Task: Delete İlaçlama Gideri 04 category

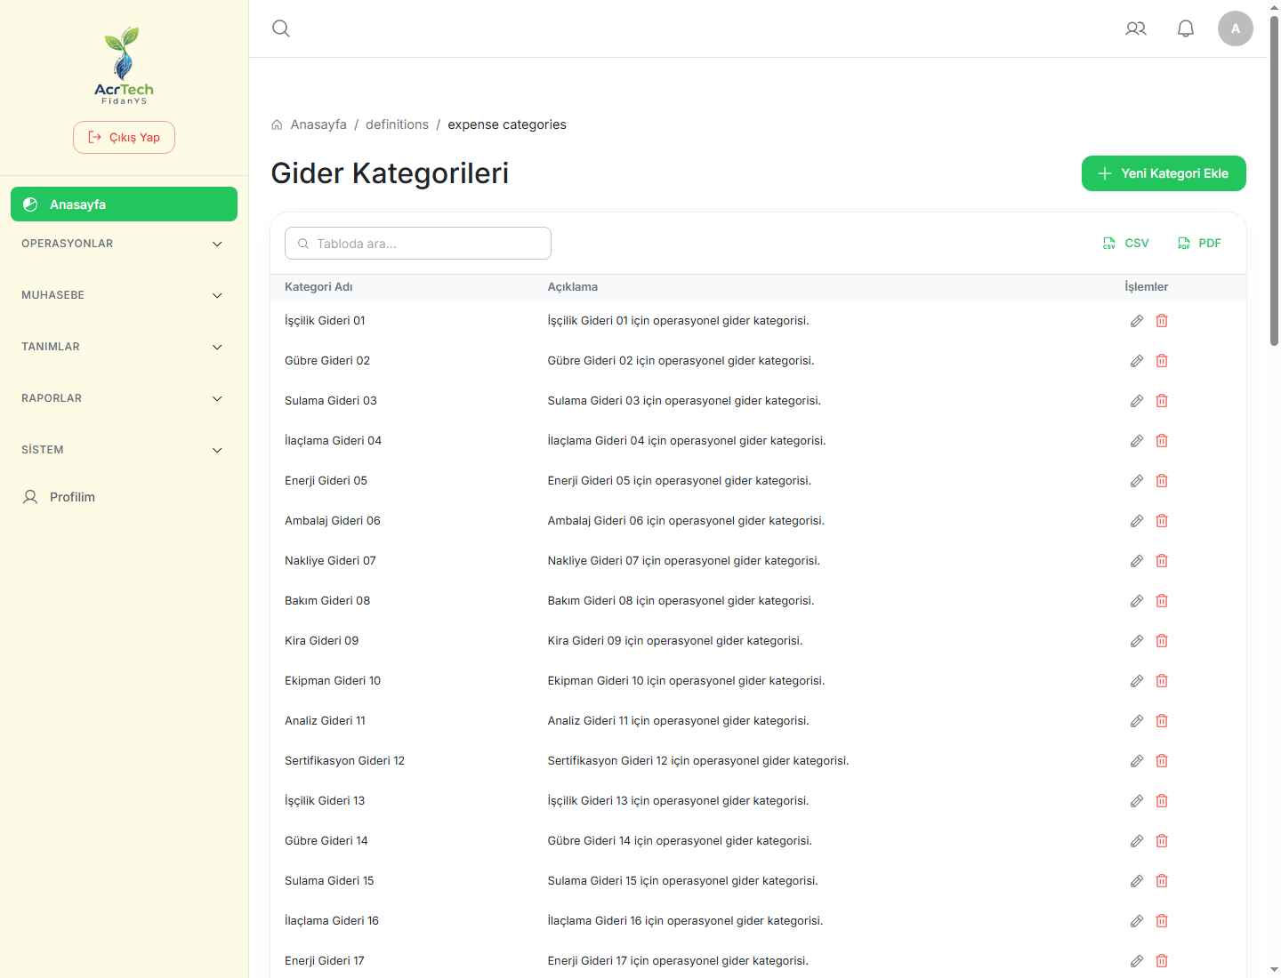Action: pyautogui.click(x=1162, y=441)
